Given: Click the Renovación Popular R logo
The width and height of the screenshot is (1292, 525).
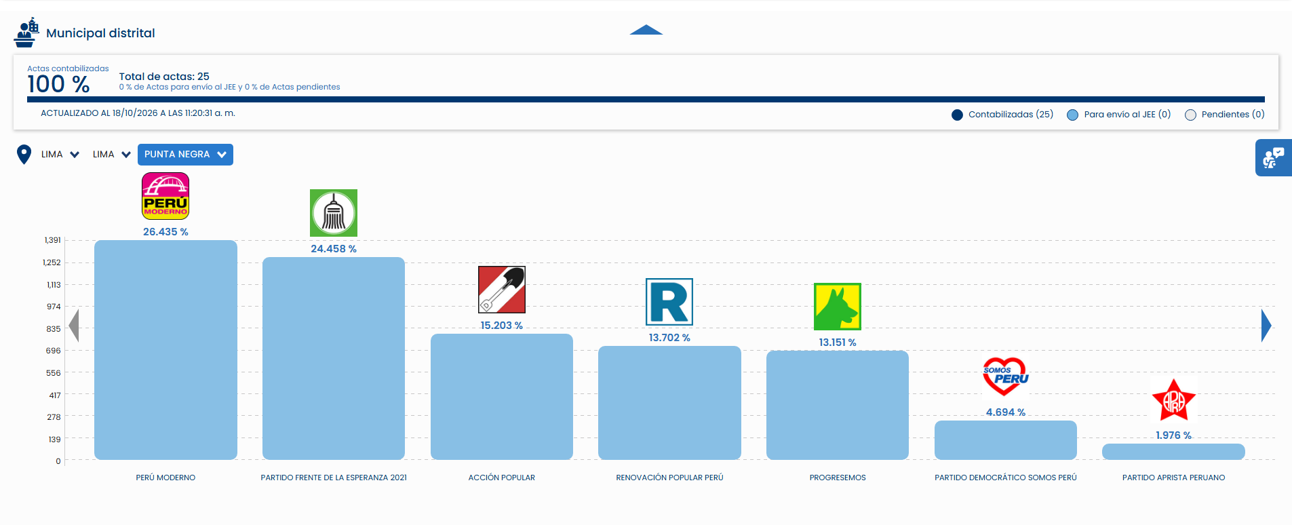Looking at the screenshot, I should 669,302.
